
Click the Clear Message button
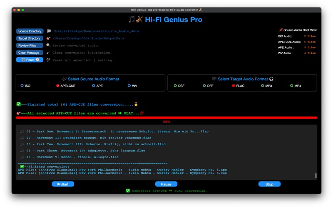pyautogui.click(x=30, y=53)
